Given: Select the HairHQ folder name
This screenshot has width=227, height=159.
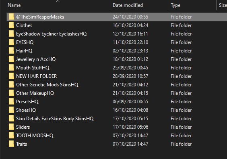Looking at the screenshot, I should click(x=24, y=51).
